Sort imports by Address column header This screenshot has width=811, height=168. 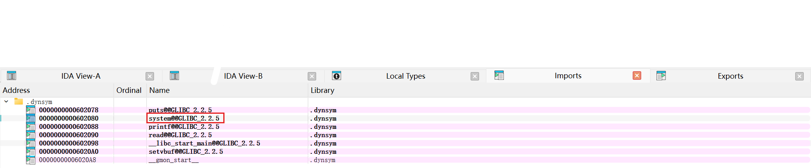coord(16,91)
